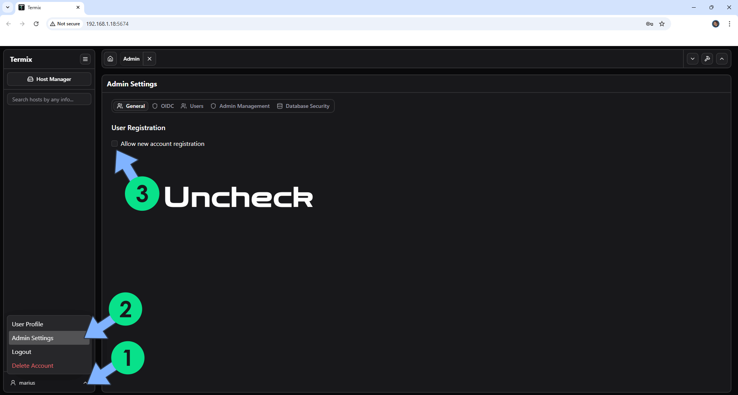Bookmark page with the star icon

tap(662, 24)
